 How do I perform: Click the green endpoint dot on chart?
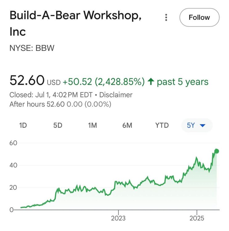tap(217, 151)
